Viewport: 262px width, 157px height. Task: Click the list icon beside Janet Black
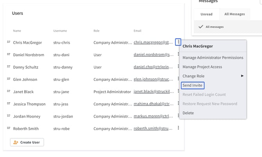[x=8, y=91]
